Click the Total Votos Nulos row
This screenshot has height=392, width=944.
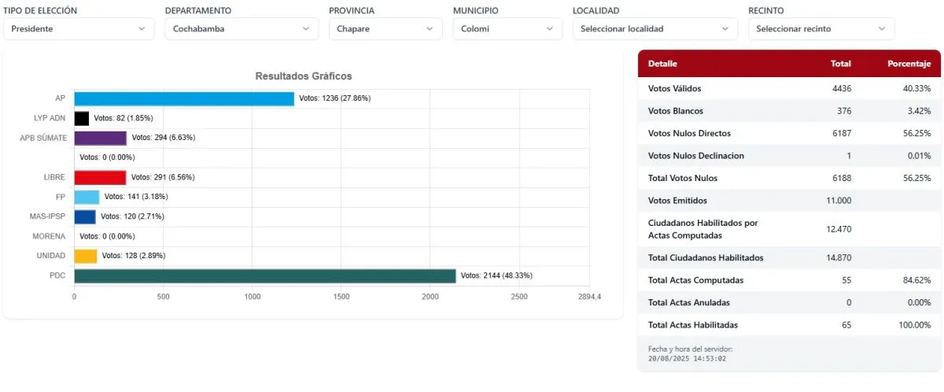click(x=789, y=178)
